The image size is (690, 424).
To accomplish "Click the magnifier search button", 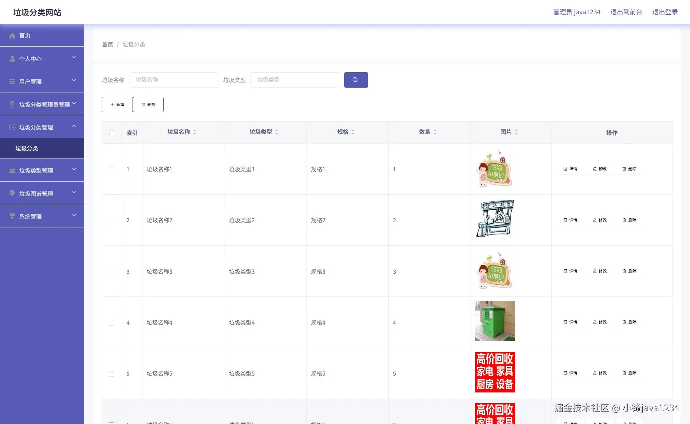I will 356,80.
